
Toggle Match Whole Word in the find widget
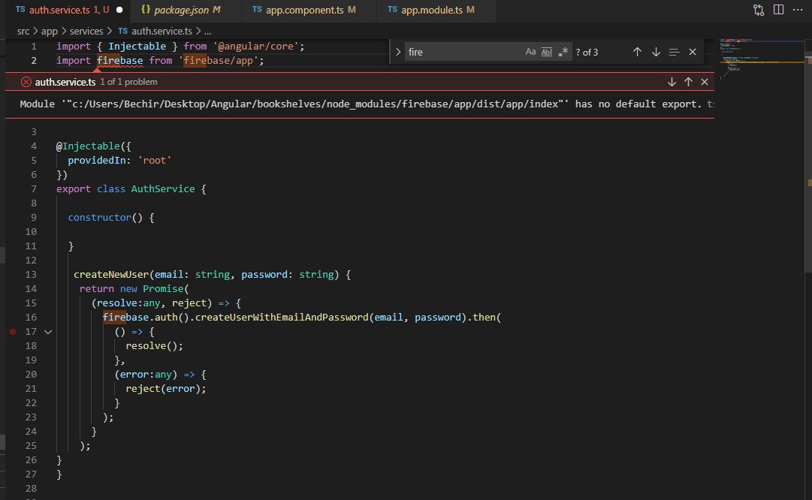click(546, 52)
